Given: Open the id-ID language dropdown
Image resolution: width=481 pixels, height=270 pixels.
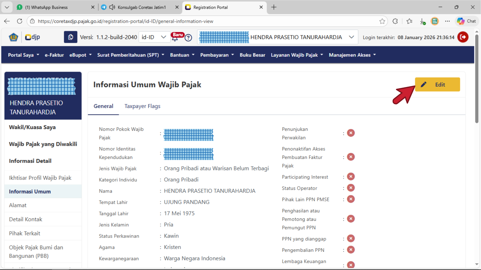Looking at the screenshot, I should (154, 37).
